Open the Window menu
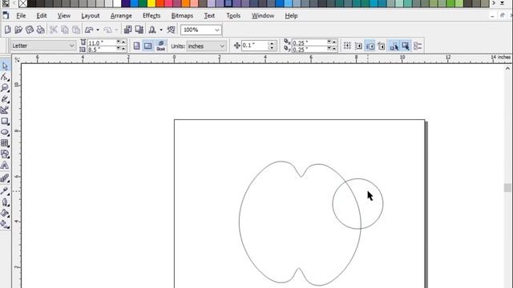513x288 pixels. coord(263,16)
